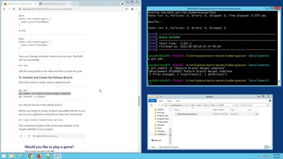The height and width of the screenshot is (159, 283).
Task: Open the Home ribbon tab in Explorer
Action: (x=161, y=101)
